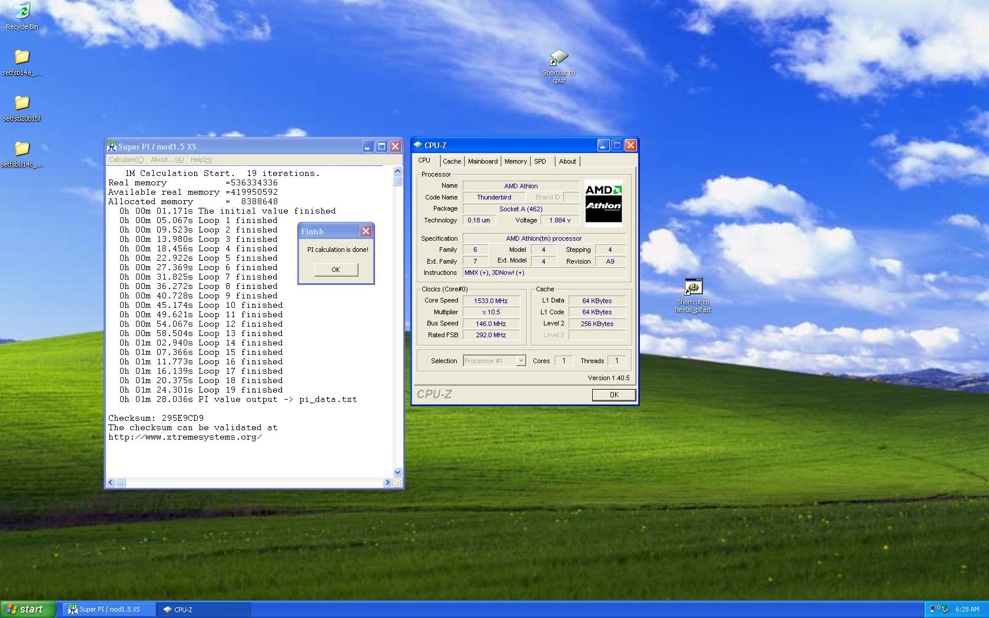Image resolution: width=989 pixels, height=618 pixels.
Task: Click the OK button in CPU-Z
Action: pos(614,395)
